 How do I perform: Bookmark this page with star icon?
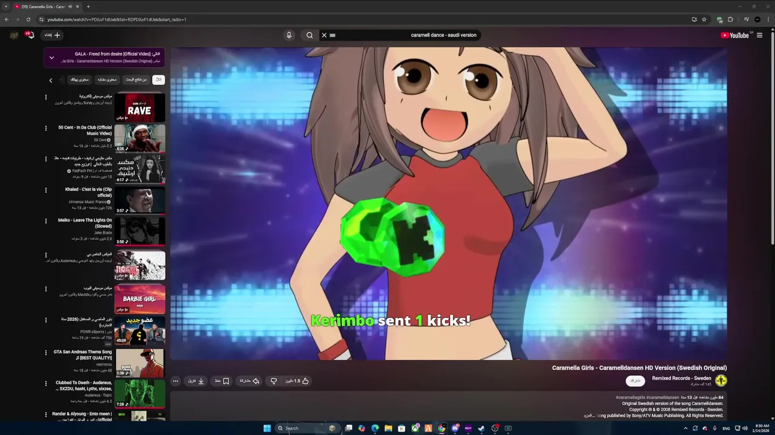(704, 19)
